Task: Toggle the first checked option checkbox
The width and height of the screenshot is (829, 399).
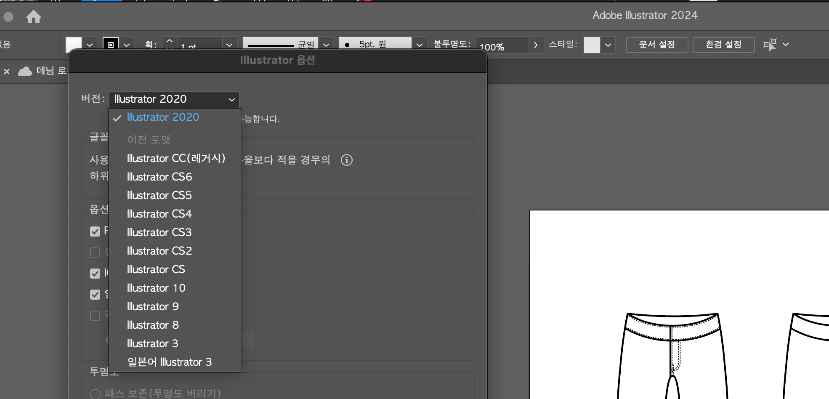Action: pyautogui.click(x=95, y=231)
